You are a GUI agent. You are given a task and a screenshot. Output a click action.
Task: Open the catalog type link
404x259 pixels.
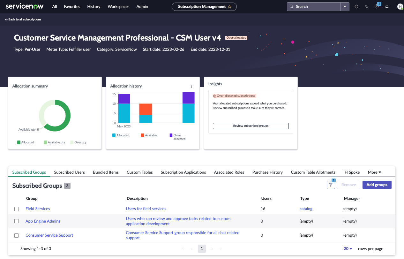tap(306, 209)
